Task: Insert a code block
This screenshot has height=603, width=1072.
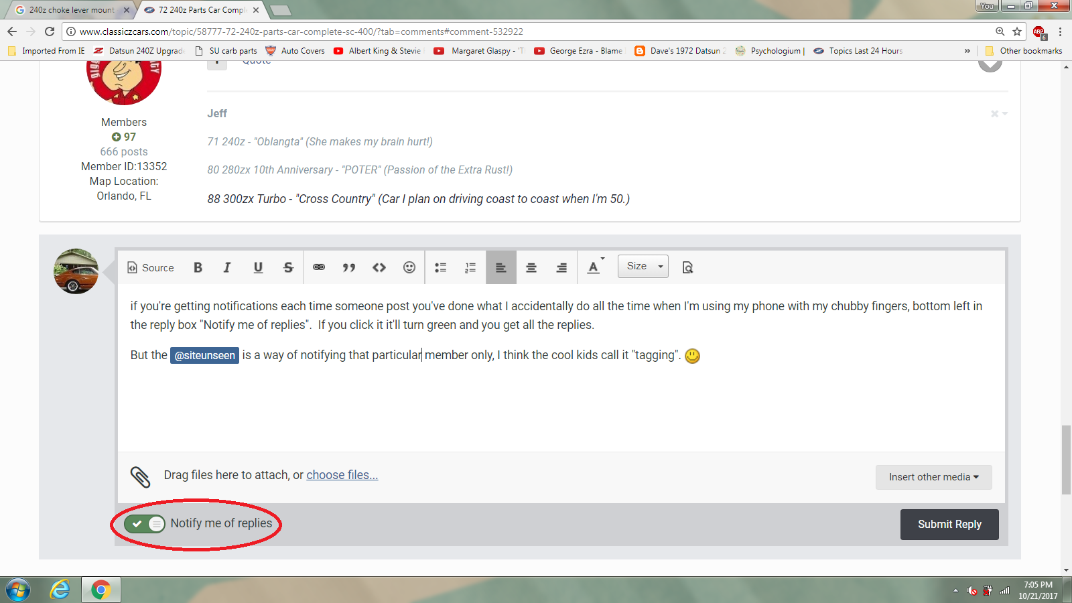Action: click(x=379, y=267)
